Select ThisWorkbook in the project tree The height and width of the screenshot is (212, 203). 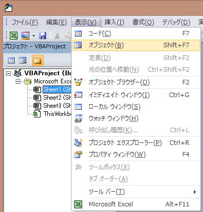[57, 114]
